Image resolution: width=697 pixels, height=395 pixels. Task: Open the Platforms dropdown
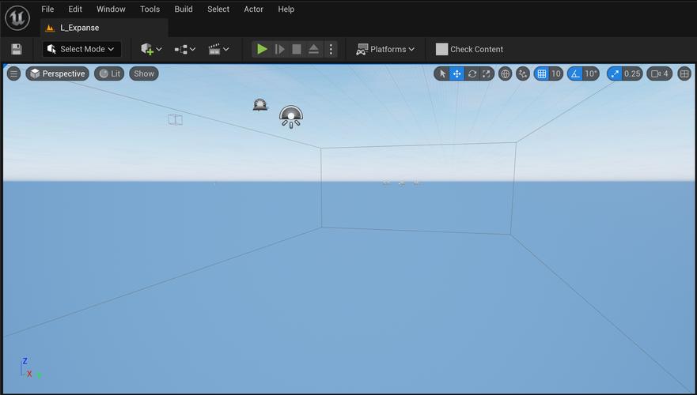(385, 49)
